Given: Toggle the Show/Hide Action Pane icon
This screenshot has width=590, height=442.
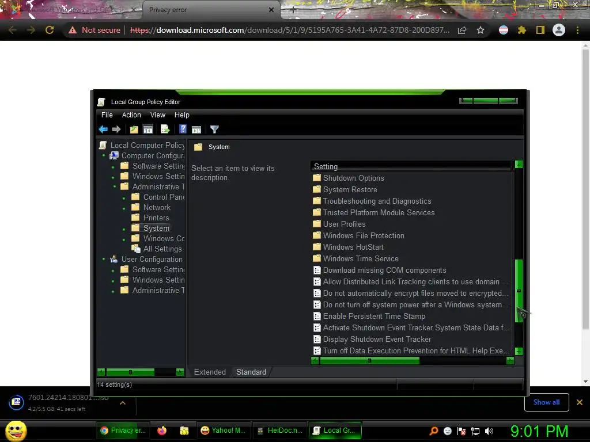Looking at the screenshot, I should coord(196,129).
